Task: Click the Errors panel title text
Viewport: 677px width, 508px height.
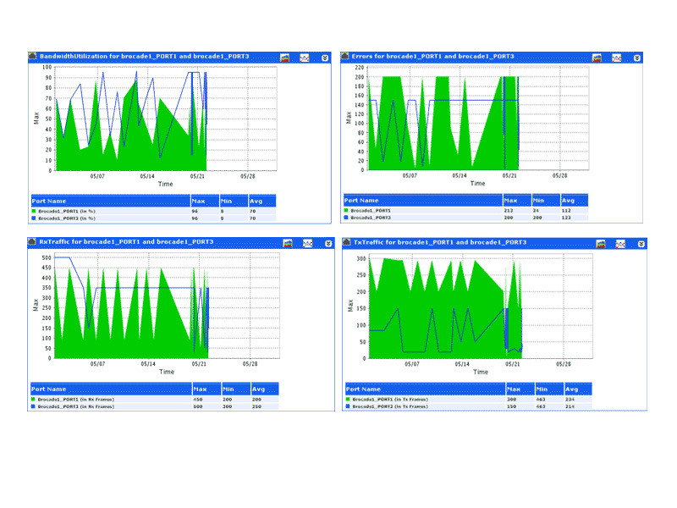Action: pos(432,56)
